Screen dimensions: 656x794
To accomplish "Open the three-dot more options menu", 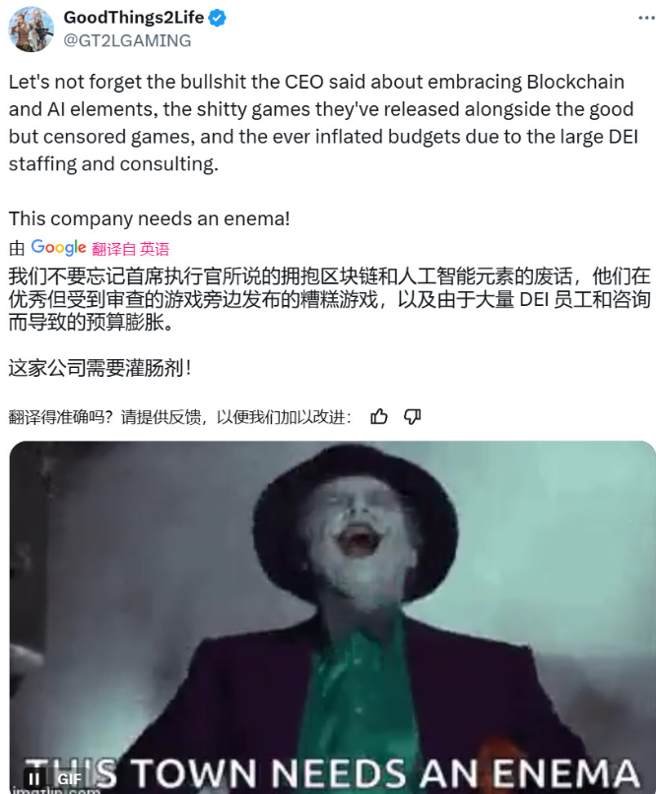I will point(646,19).
